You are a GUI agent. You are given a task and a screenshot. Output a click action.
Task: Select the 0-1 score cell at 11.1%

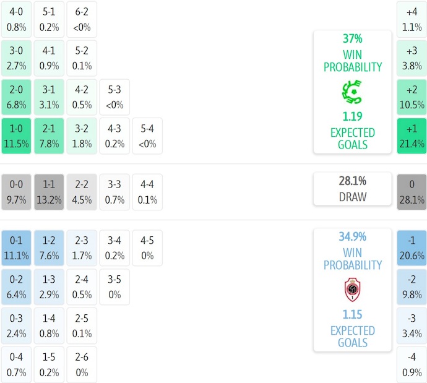17,247
